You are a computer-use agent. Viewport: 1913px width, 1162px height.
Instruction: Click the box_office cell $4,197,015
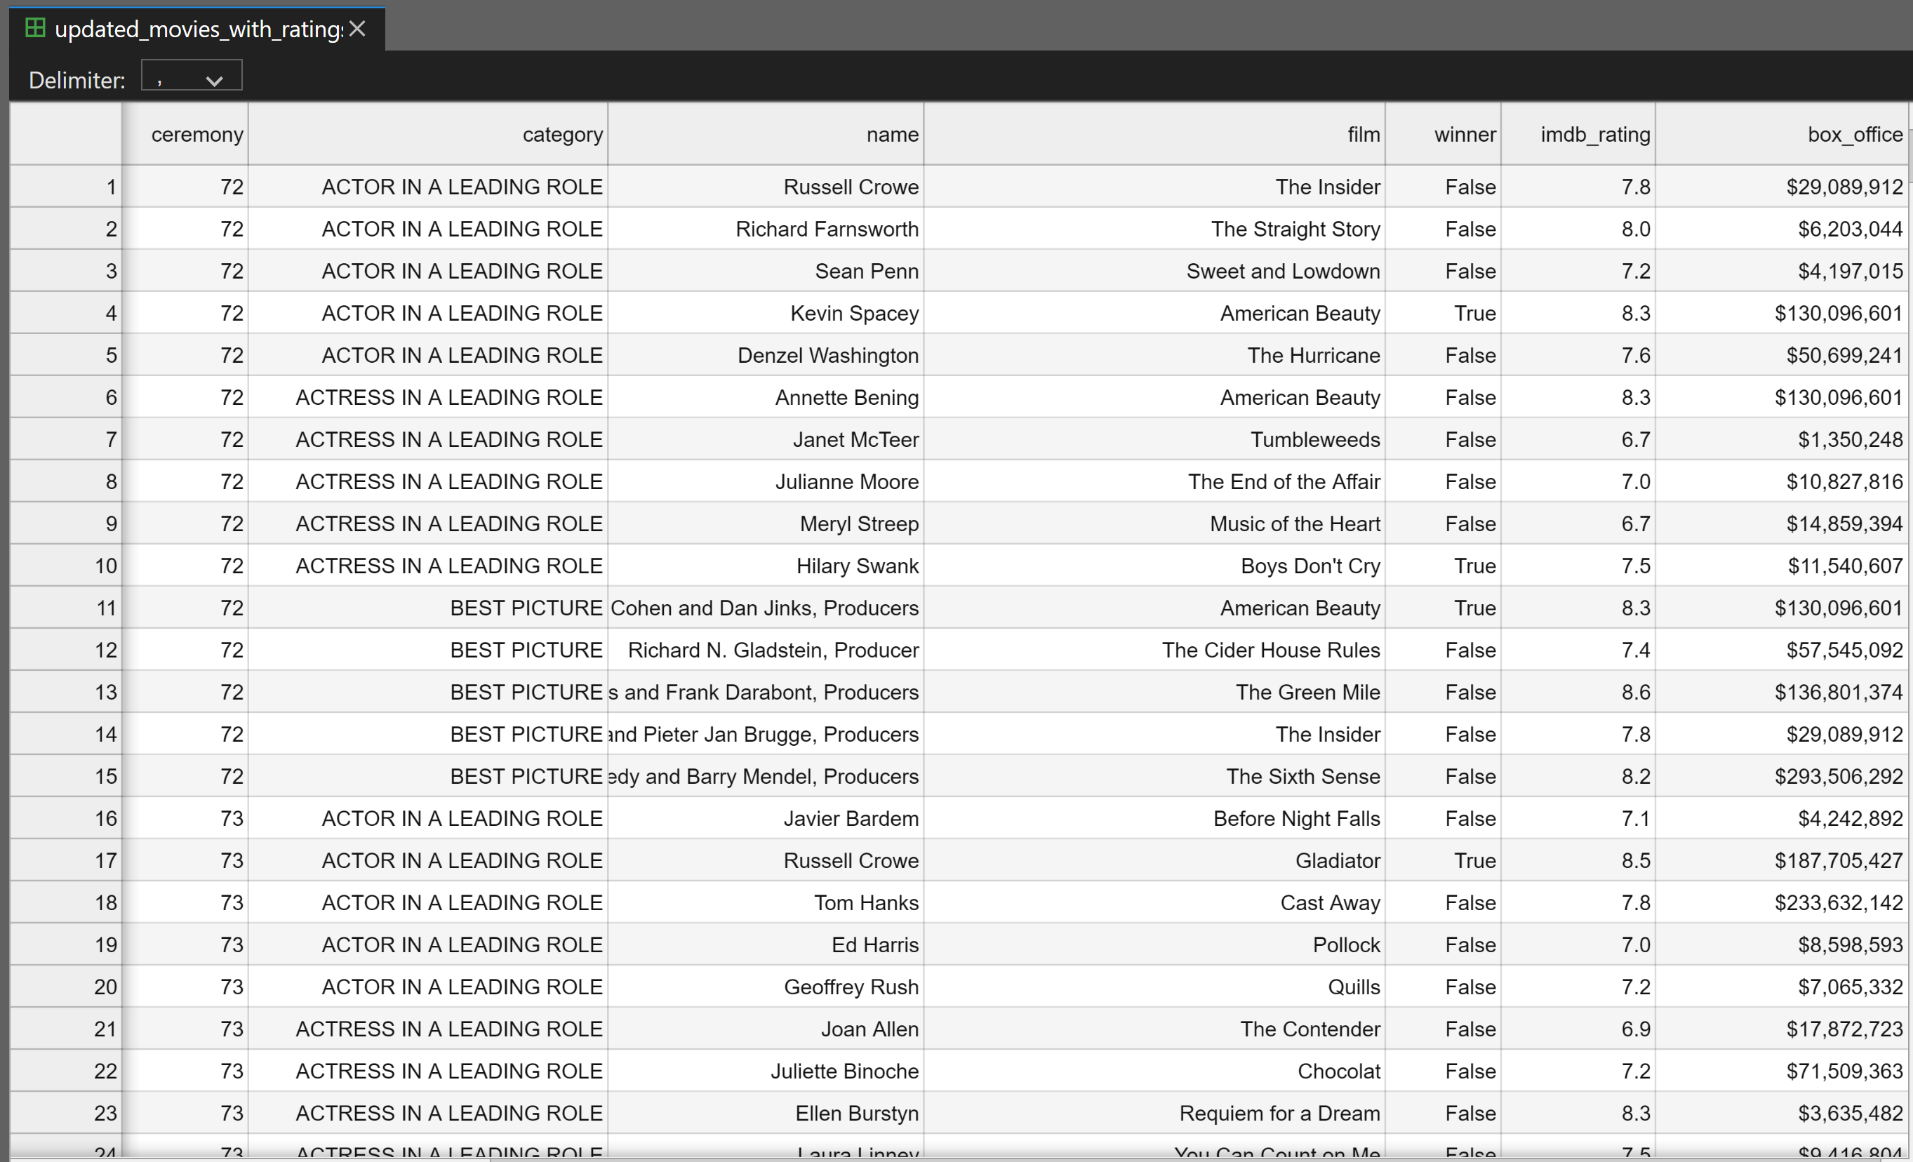1782,271
